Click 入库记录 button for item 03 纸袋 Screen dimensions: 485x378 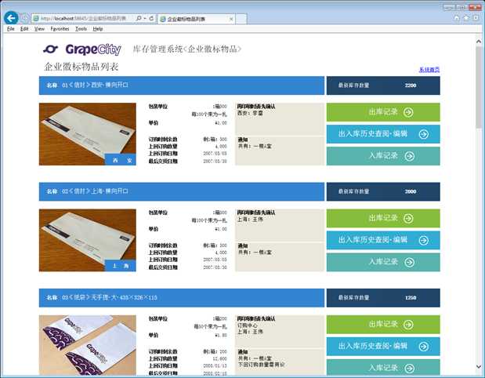[x=383, y=368]
